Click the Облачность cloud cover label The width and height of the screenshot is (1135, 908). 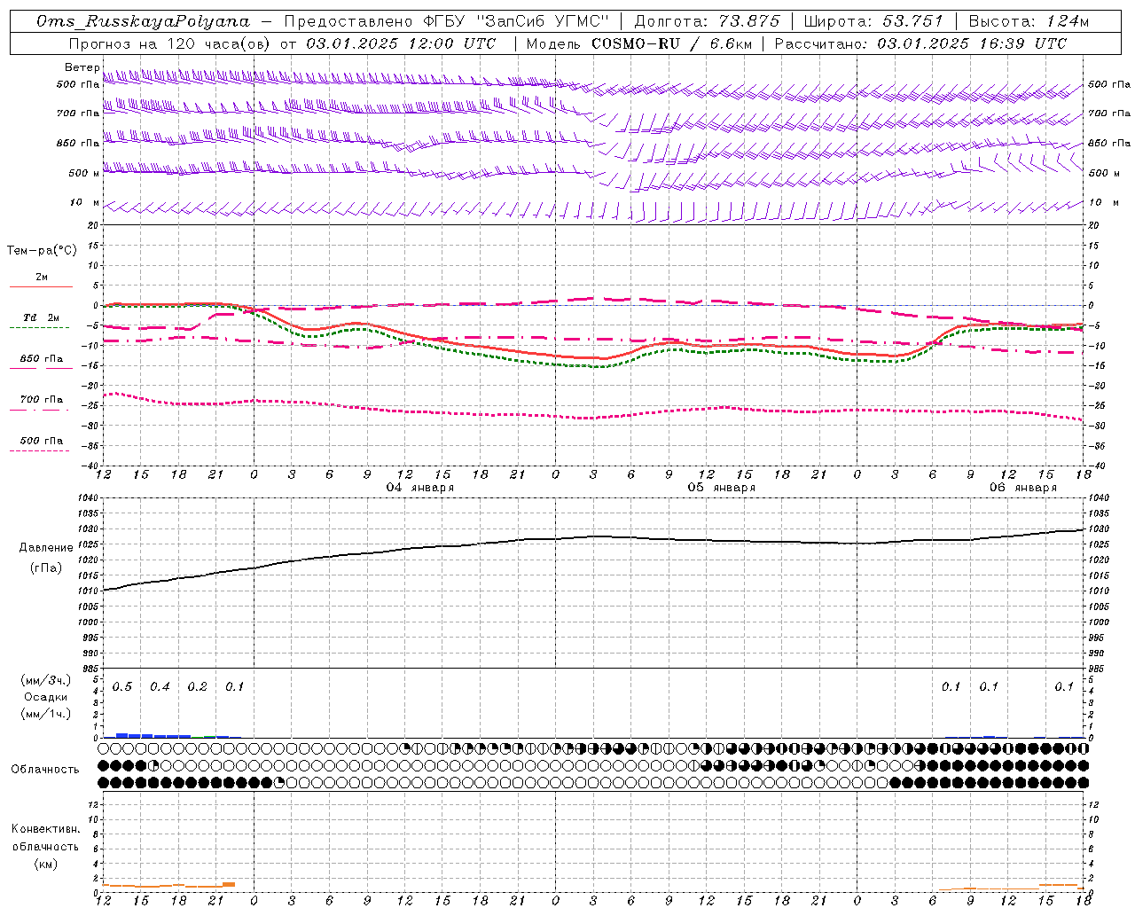pyautogui.click(x=45, y=769)
